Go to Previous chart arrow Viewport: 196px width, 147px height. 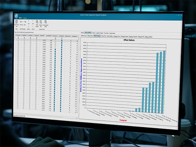click(x=21, y=22)
